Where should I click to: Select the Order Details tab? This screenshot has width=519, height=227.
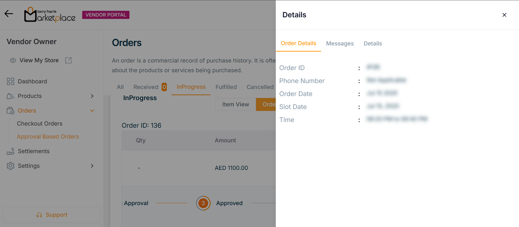298,43
